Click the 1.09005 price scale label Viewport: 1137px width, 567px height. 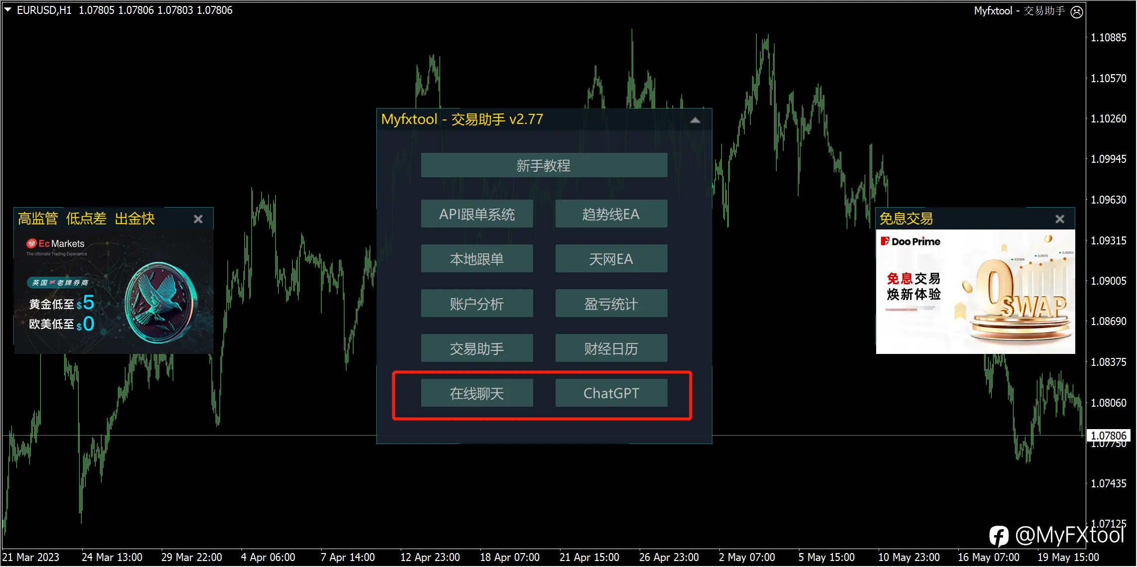click(1109, 281)
